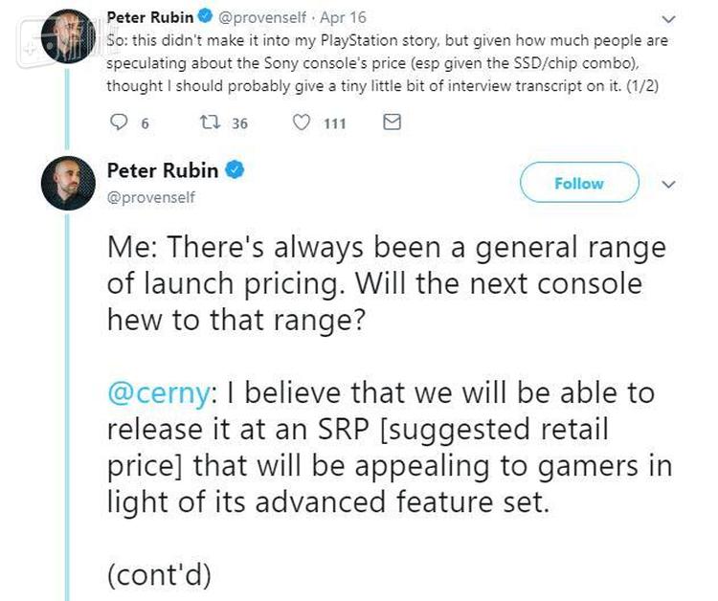Click the 111 likes count
This screenshot has width=718, height=601.
(x=333, y=122)
